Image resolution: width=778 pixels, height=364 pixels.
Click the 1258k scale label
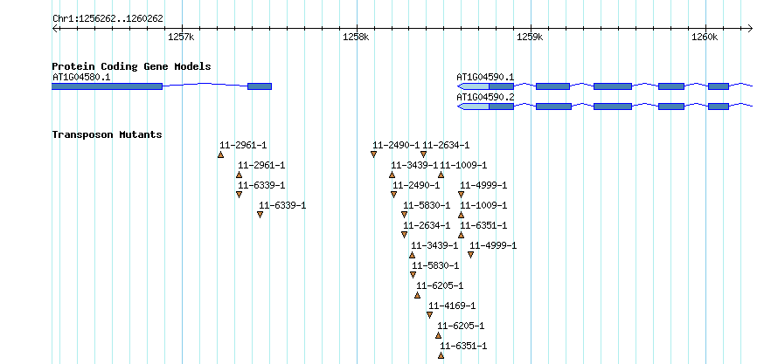(x=356, y=38)
